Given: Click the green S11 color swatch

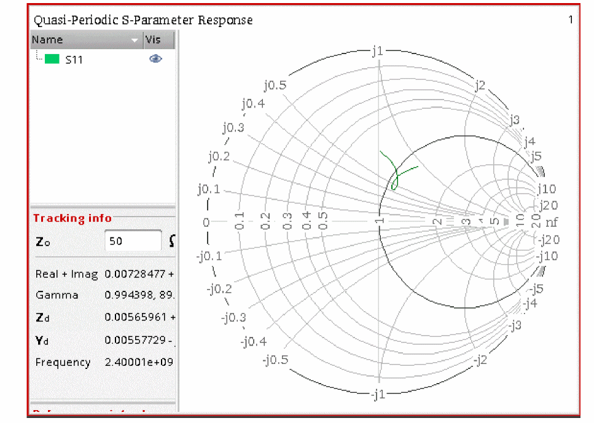Looking at the screenshot, I should (x=52, y=59).
